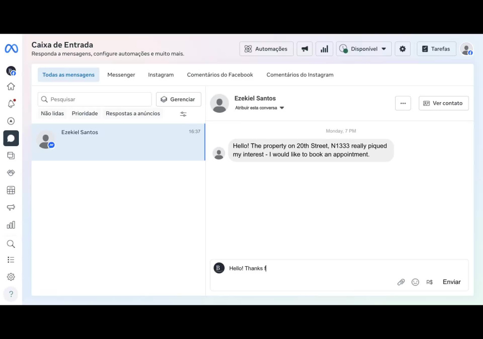Viewport: 483px width, 339px height.
Task: Open the All tools list icon
Action: click(x=11, y=260)
